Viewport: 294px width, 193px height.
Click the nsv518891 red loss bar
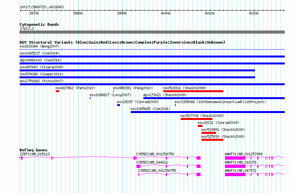pyautogui.click(x=209, y=133)
